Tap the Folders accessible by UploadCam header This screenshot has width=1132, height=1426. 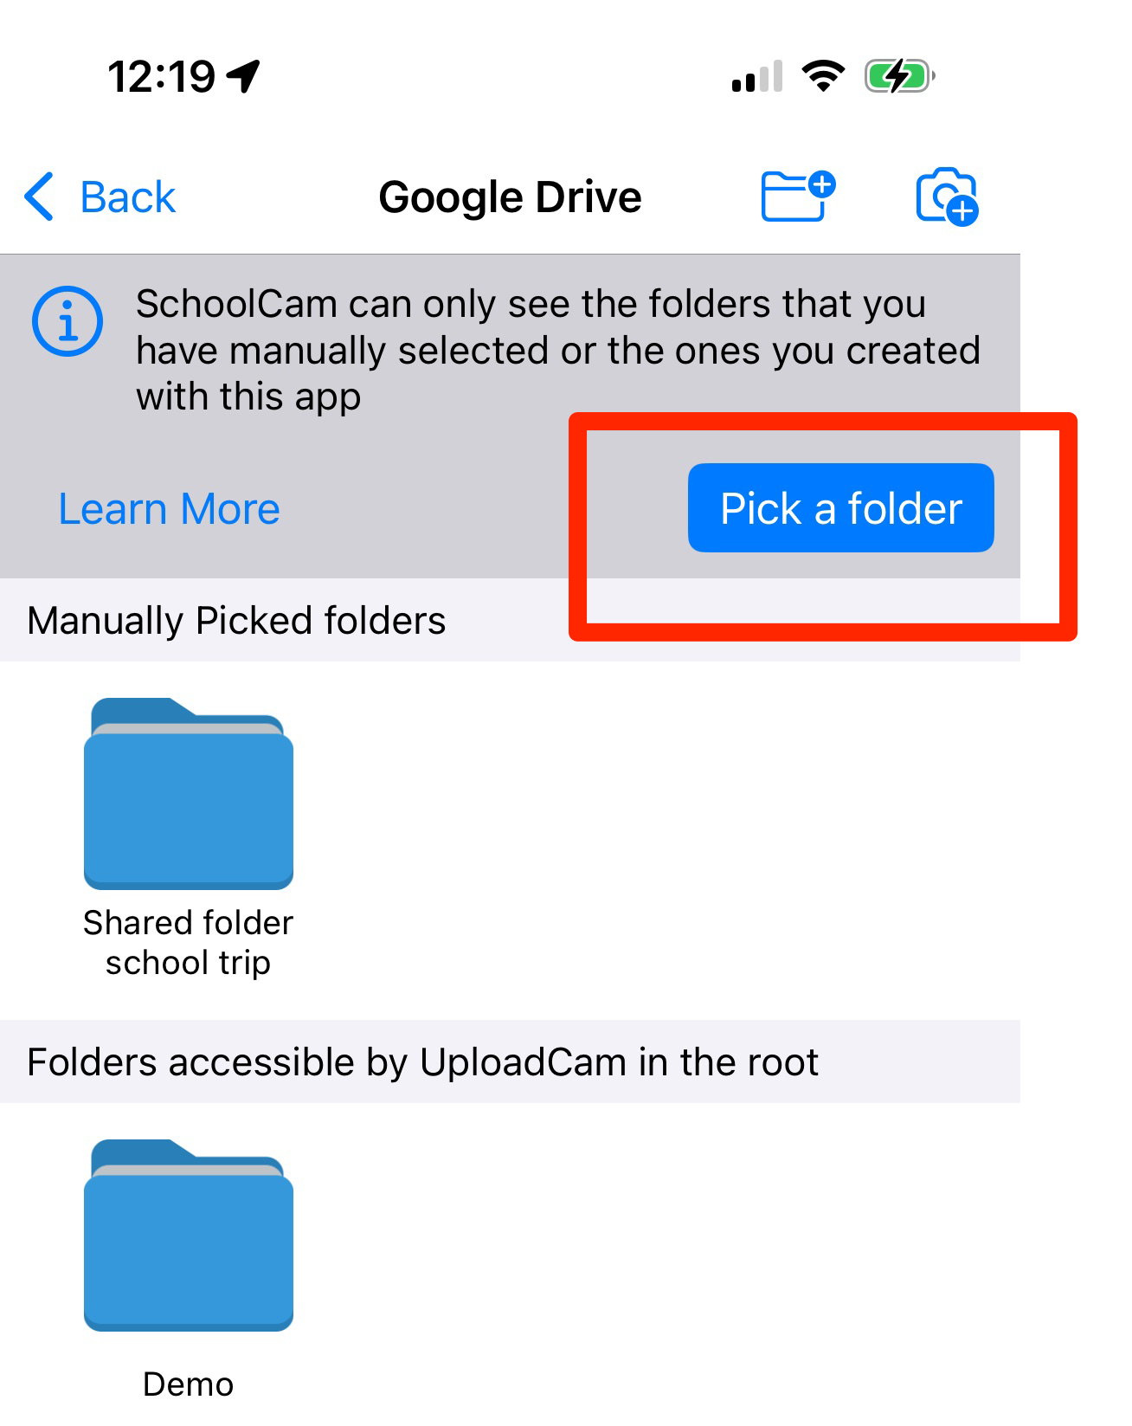point(422,1062)
